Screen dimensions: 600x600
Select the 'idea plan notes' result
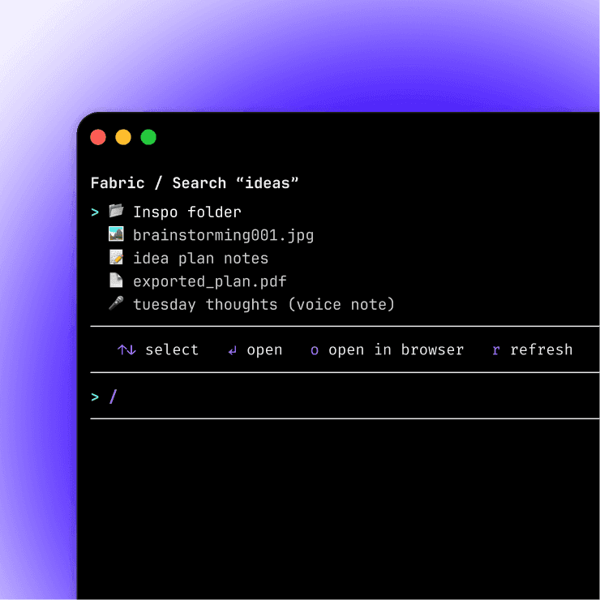(200, 259)
